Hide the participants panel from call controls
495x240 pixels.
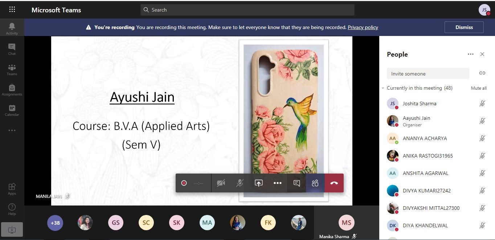(x=315, y=183)
